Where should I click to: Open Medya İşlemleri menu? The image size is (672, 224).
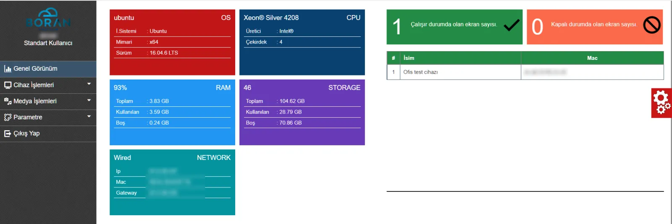[x=48, y=101]
